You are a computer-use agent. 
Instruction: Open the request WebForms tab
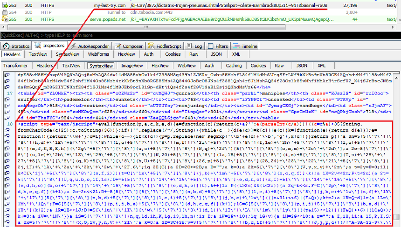pos(98,54)
